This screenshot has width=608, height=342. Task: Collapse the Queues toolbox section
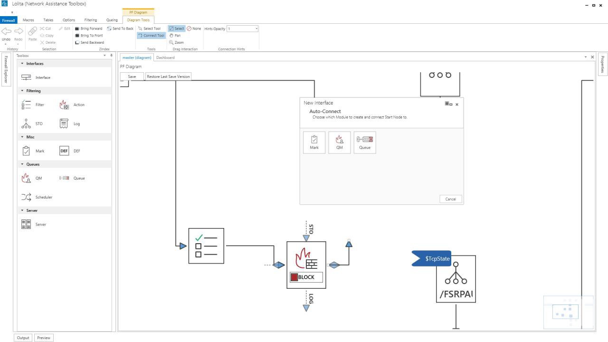[22, 164]
